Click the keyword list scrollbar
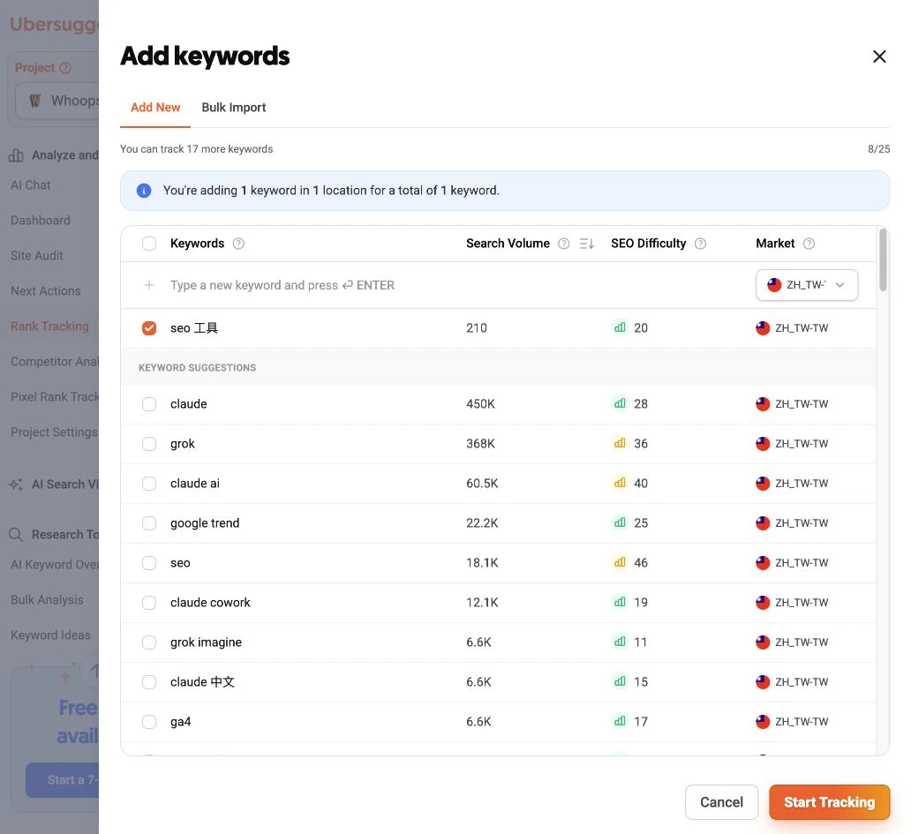This screenshot has width=911, height=834. (x=883, y=259)
